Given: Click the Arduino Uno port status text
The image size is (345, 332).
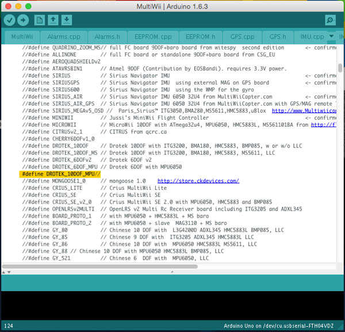Looking at the screenshot, I should (x=278, y=326).
